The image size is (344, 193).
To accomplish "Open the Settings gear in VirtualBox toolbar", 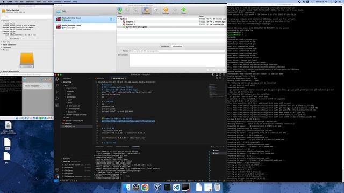I will point(166,10).
